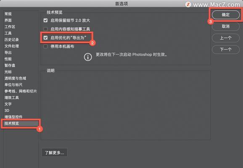Select 3D preferences category
Image resolution: width=243 pixels, height=168 pixels.
click(x=7, y=110)
